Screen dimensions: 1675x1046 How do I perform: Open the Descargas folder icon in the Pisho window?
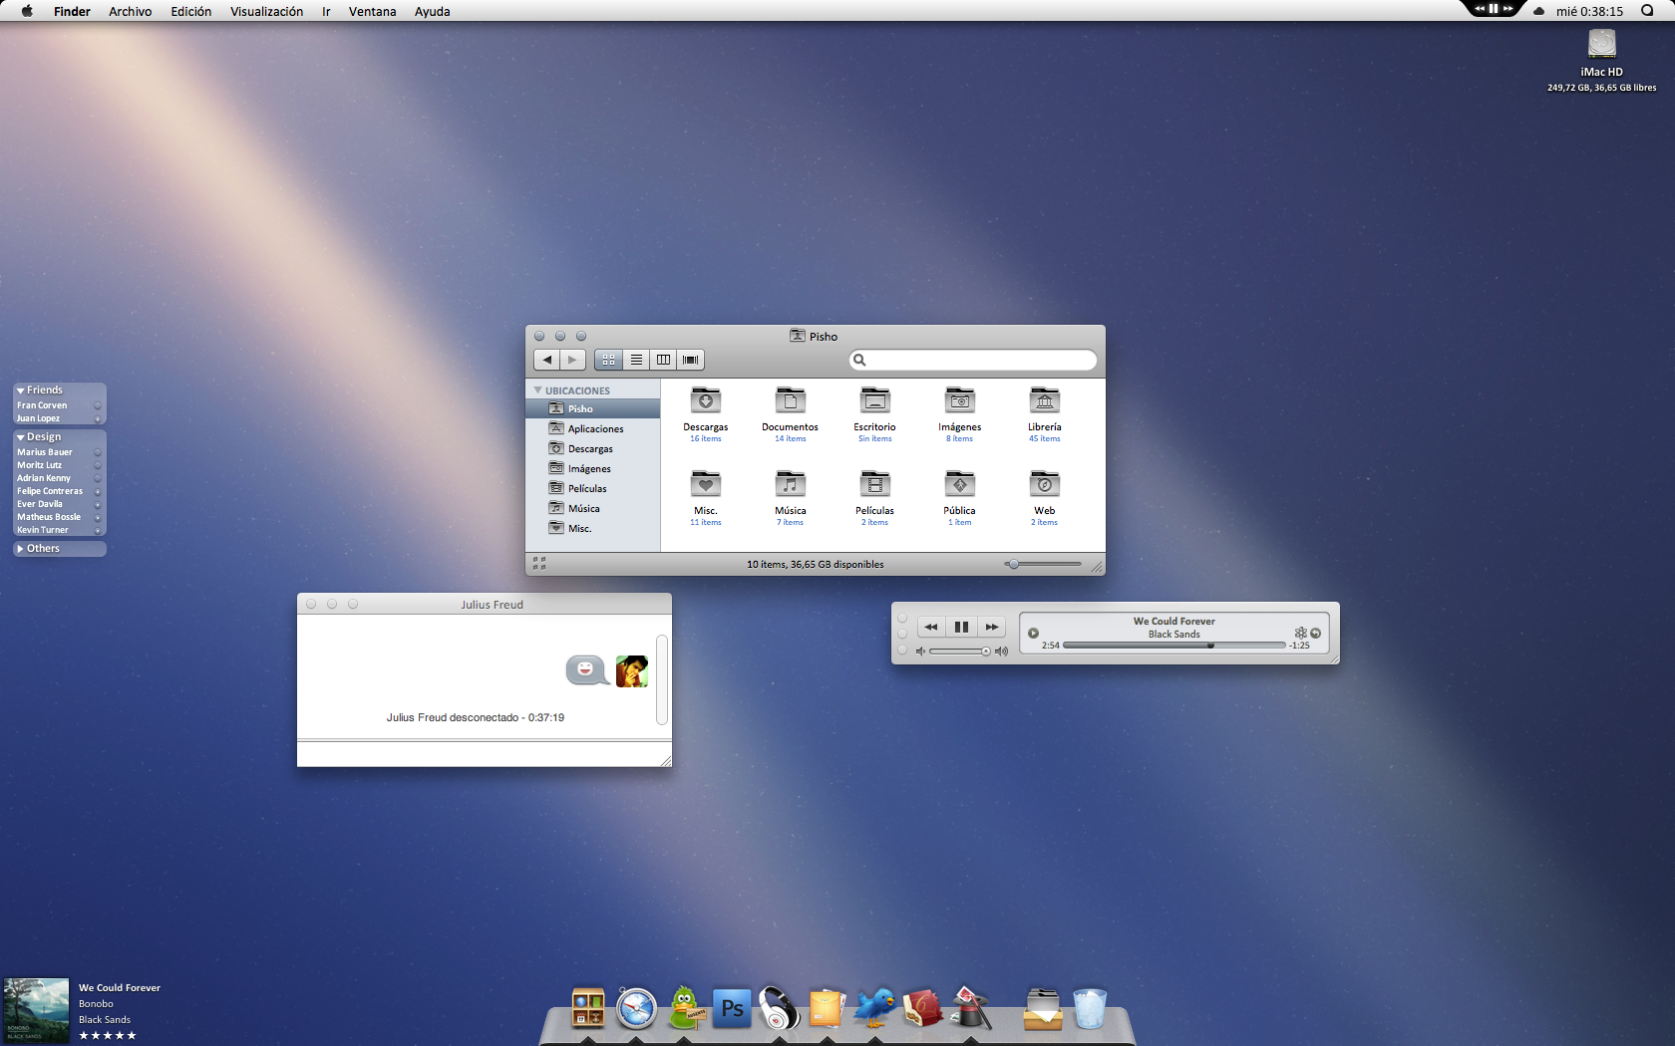[x=706, y=400]
